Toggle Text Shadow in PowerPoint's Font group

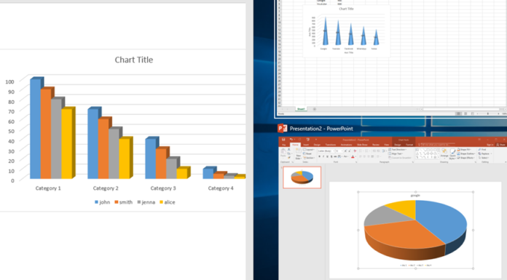(331, 156)
